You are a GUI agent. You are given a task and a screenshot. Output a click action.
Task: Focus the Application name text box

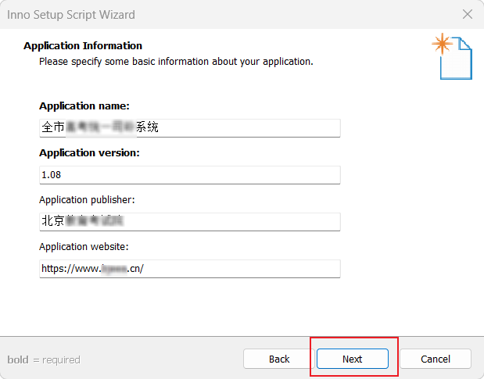(190, 127)
